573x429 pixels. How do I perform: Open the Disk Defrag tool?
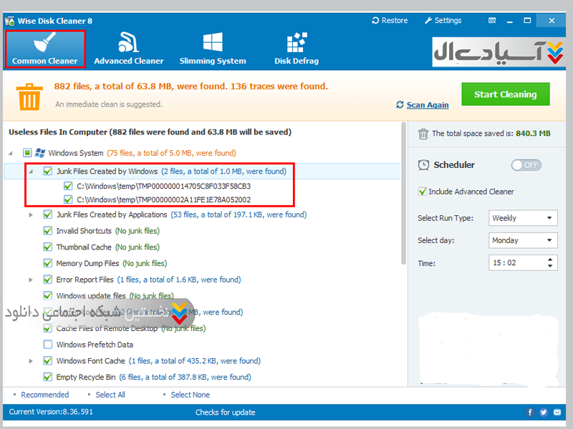pos(296,49)
